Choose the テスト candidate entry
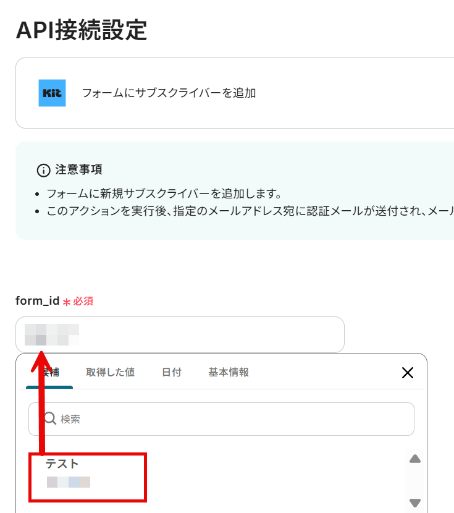This screenshot has height=513, width=454. tap(88, 477)
